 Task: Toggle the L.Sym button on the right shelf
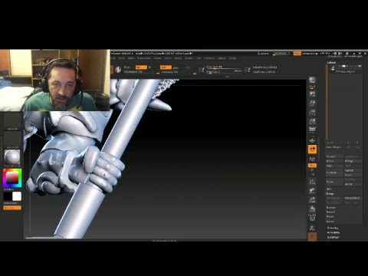click(312, 159)
